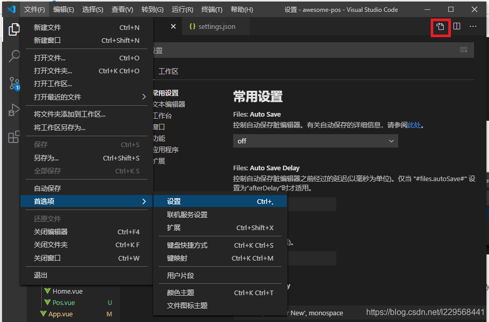Image resolution: width=489 pixels, height=322 pixels.
Task: Select 联机服务设置 in the submenu
Action: (x=220, y=215)
